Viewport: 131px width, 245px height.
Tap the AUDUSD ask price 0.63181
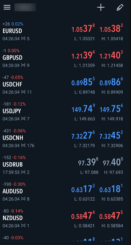pos(111,189)
